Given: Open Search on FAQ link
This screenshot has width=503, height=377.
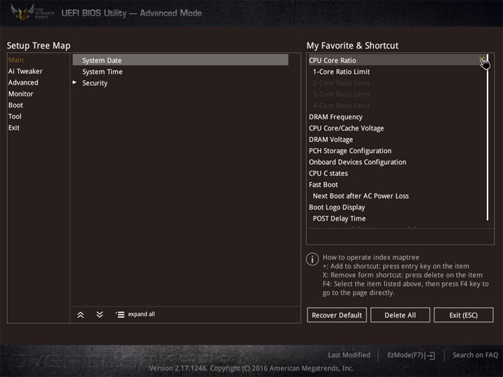Looking at the screenshot, I should 475,355.
